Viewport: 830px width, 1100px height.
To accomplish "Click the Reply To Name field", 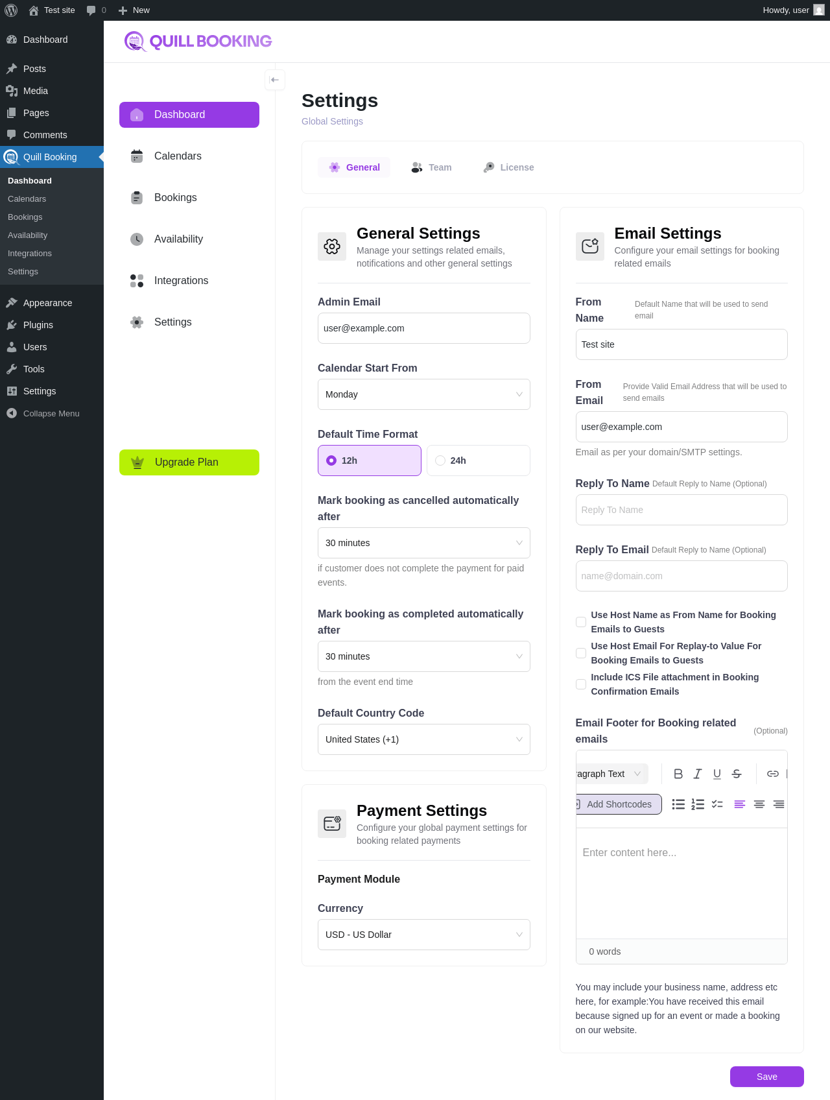I will [x=682, y=510].
